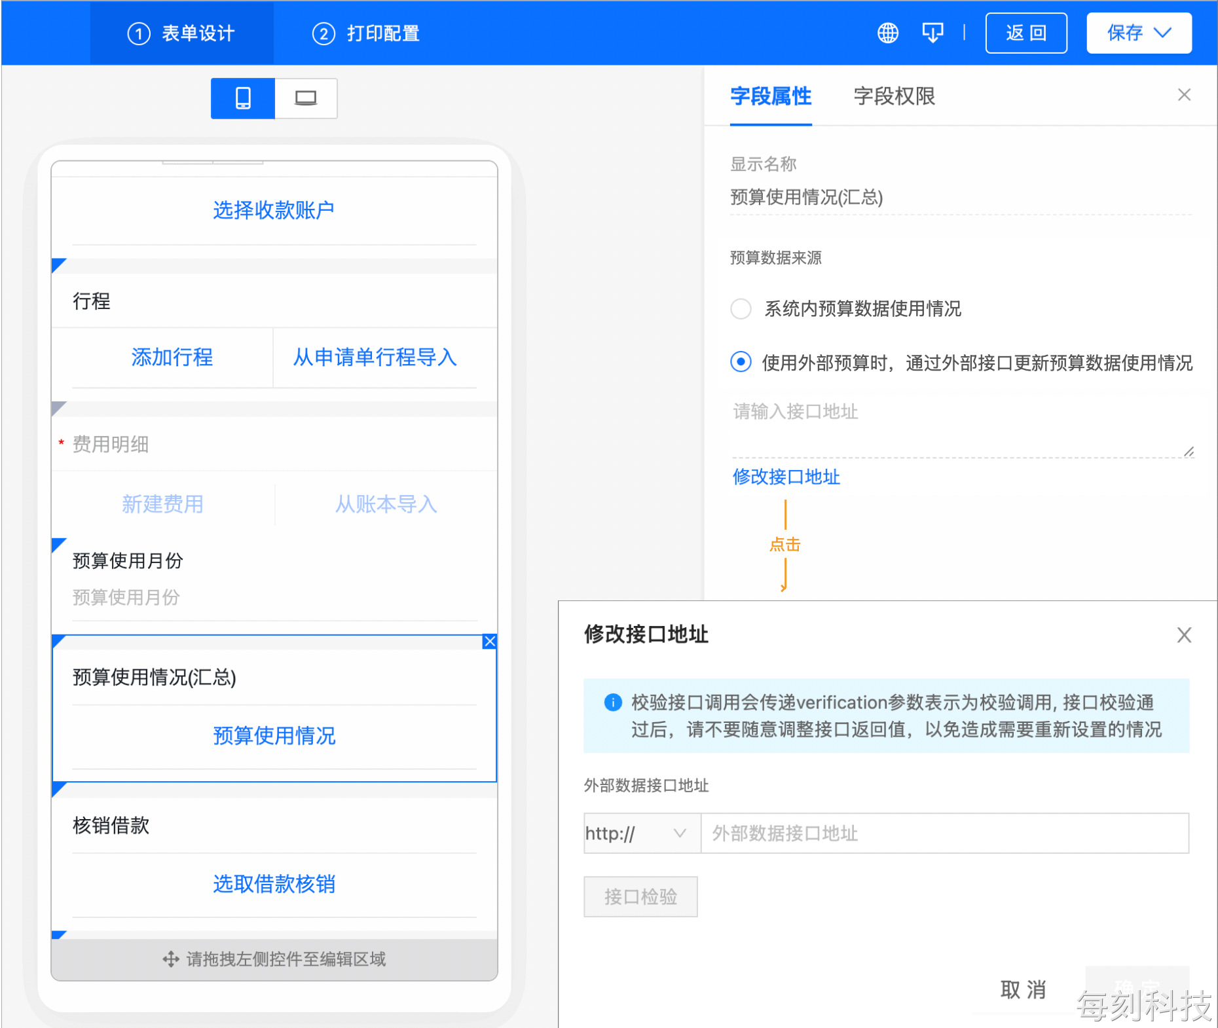The width and height of the screenshot is (1218, 1028).
Task: Select 系统内预算数据使用情况 radio option
Action: [741, 308]
